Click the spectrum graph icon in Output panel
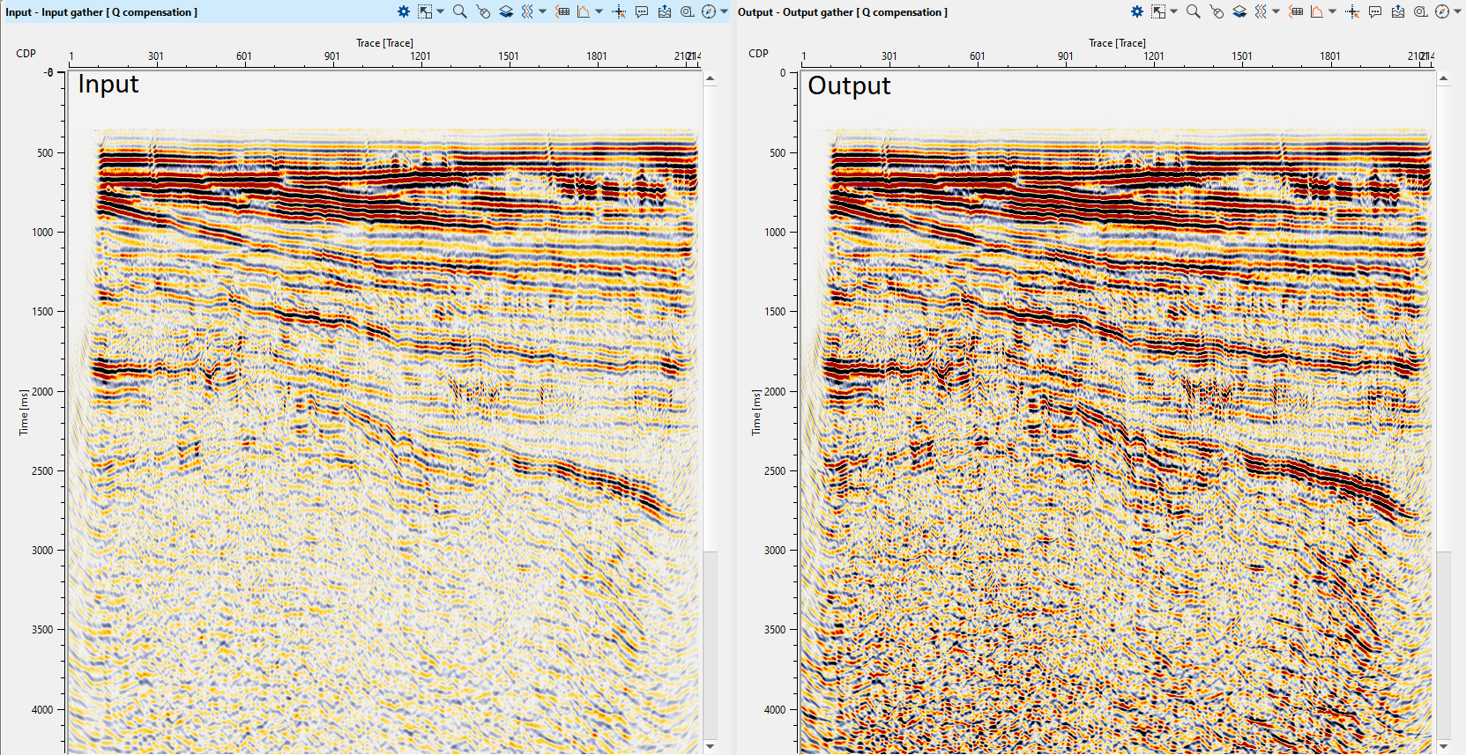1466x755 pixels. click(1317, 11)
